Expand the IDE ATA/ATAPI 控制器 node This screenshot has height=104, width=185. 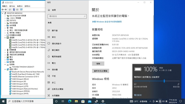pos(5,16)
